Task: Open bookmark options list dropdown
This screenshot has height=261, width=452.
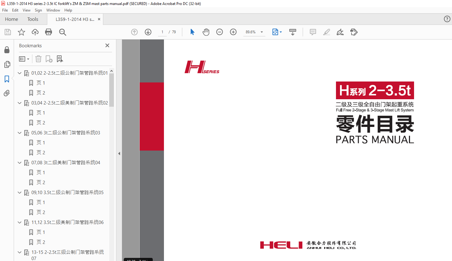Action: coord(24,59)
